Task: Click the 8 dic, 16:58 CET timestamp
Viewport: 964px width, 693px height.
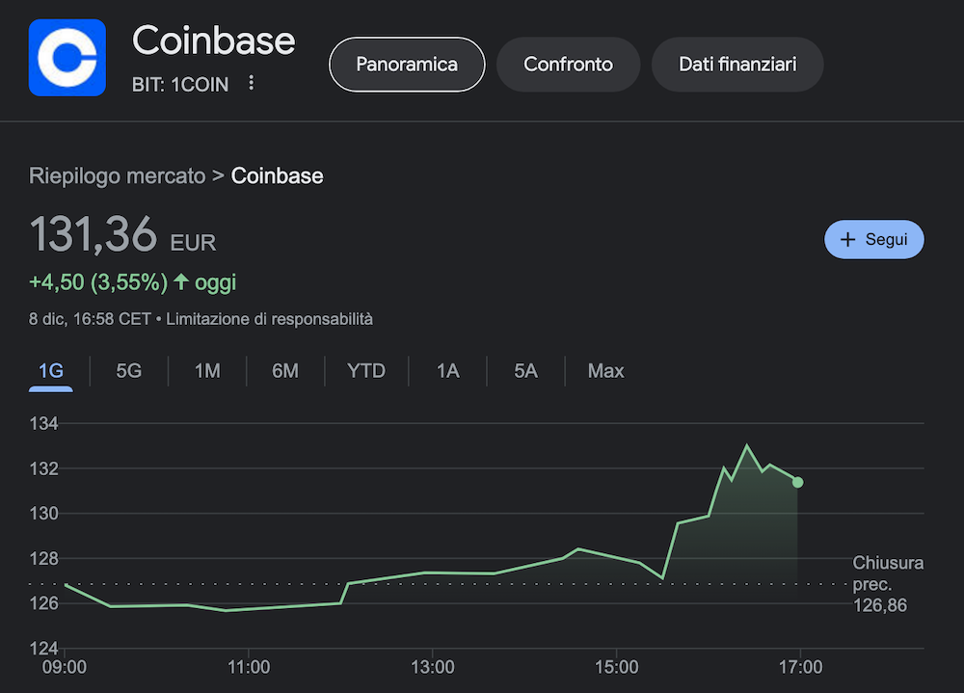Action: point(90,319)
